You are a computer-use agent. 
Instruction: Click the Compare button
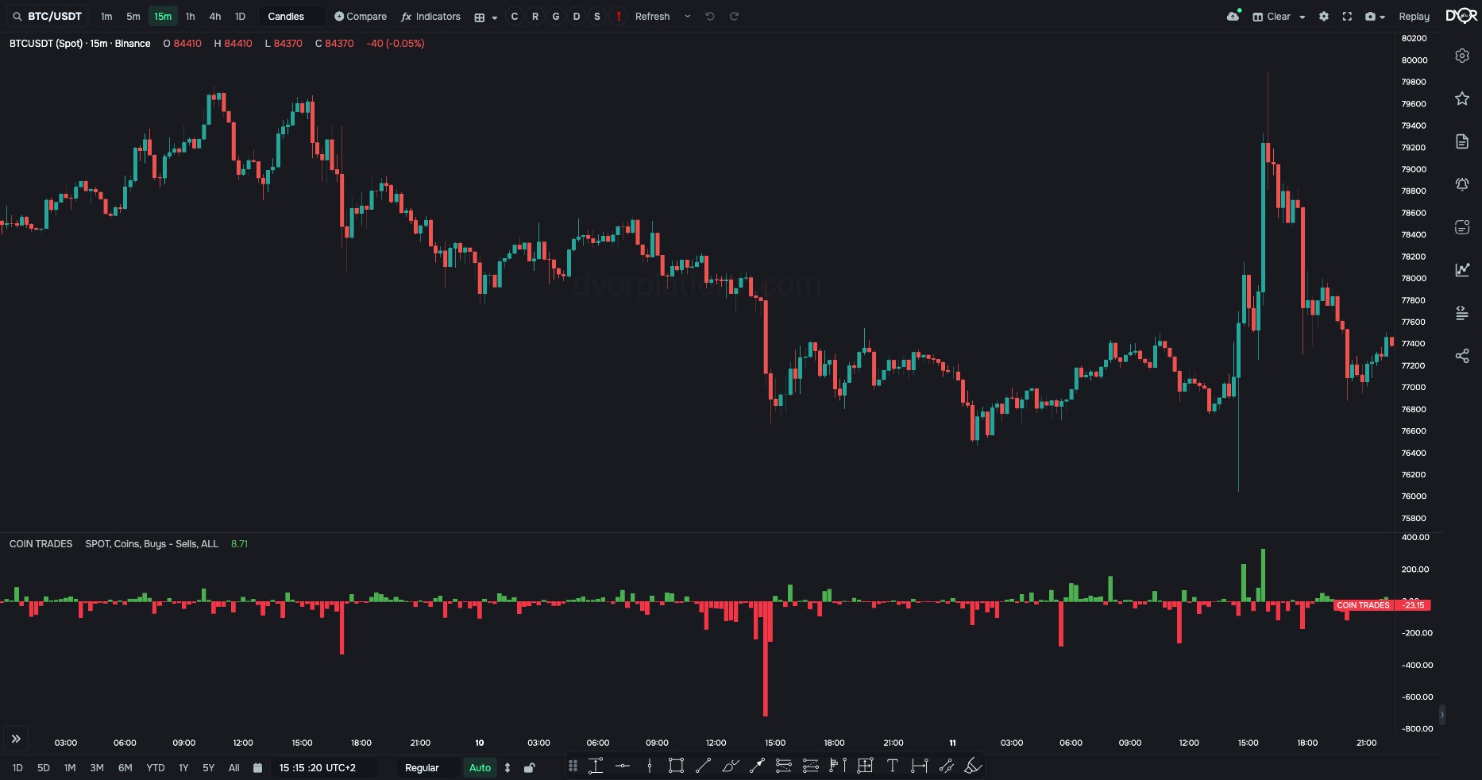361,16
